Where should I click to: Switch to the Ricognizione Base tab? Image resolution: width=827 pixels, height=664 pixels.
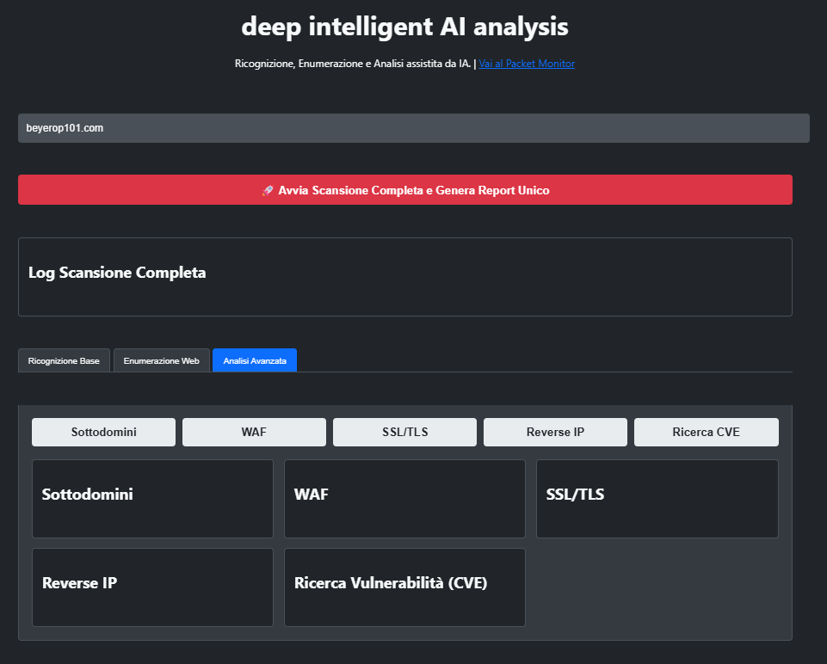tap(64, 360)
